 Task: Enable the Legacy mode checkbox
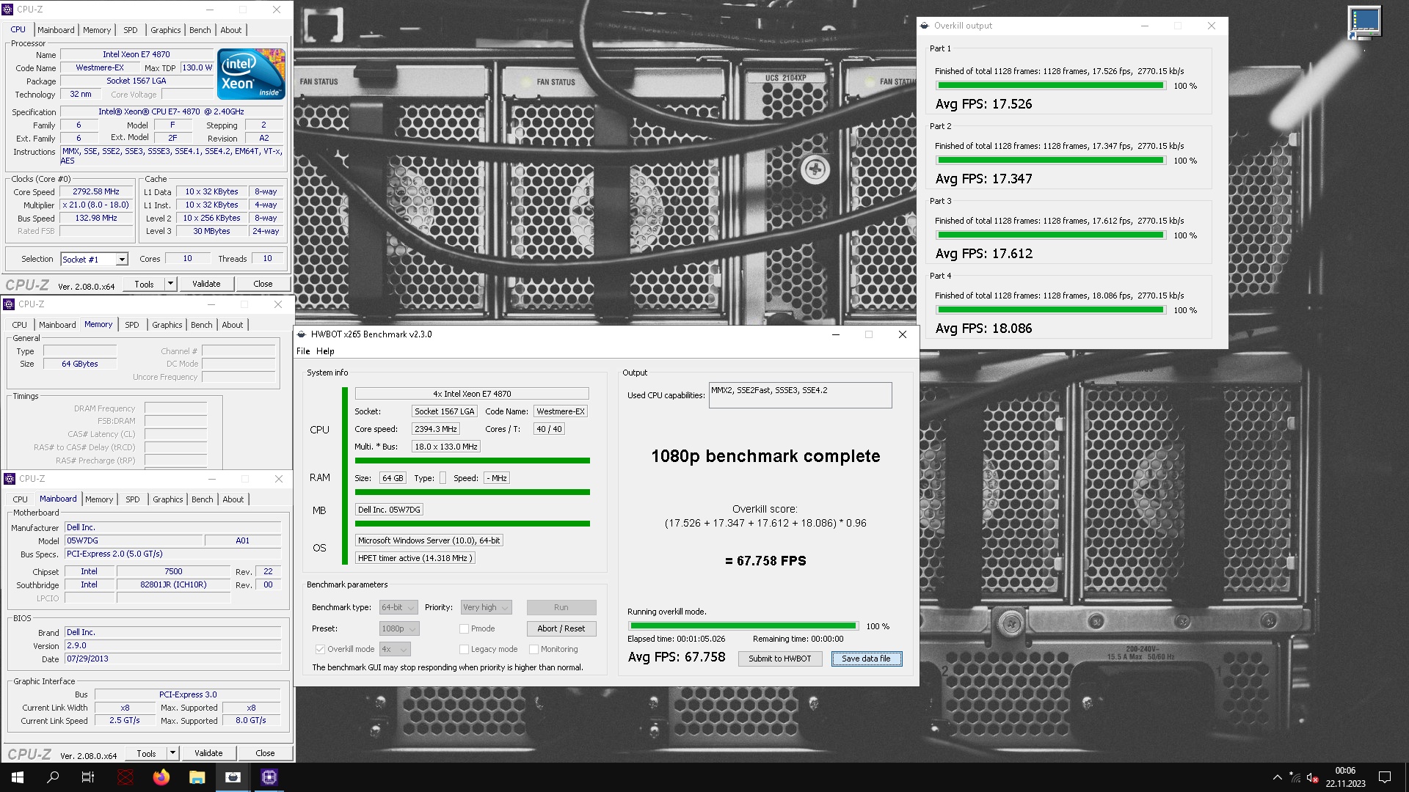click(464, 649)
